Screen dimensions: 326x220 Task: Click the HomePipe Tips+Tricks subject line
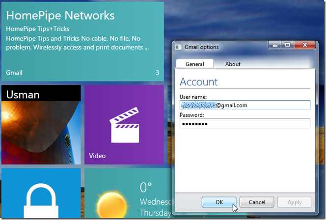(x=38, y=28)
